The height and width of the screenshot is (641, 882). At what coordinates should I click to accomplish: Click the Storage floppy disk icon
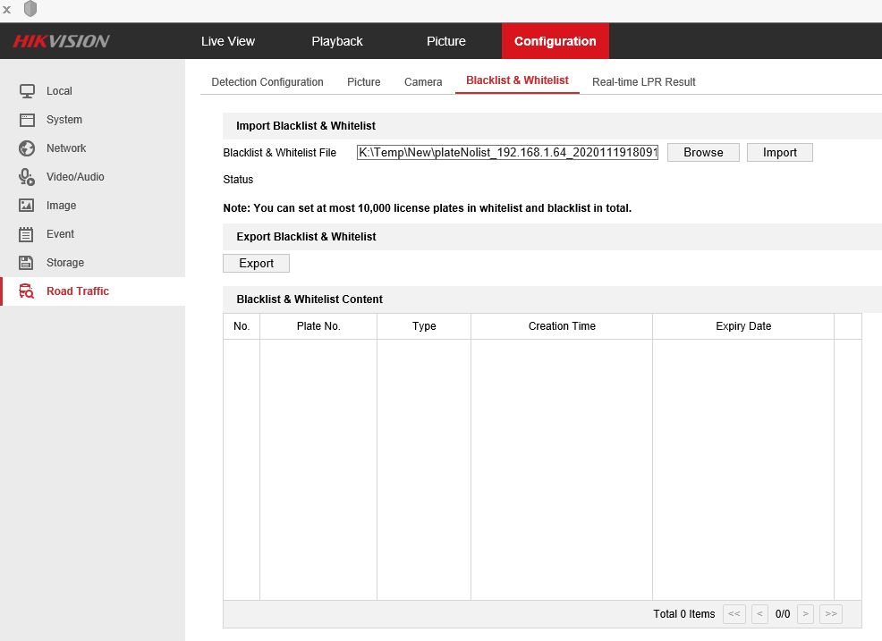[x=27, y=263]
